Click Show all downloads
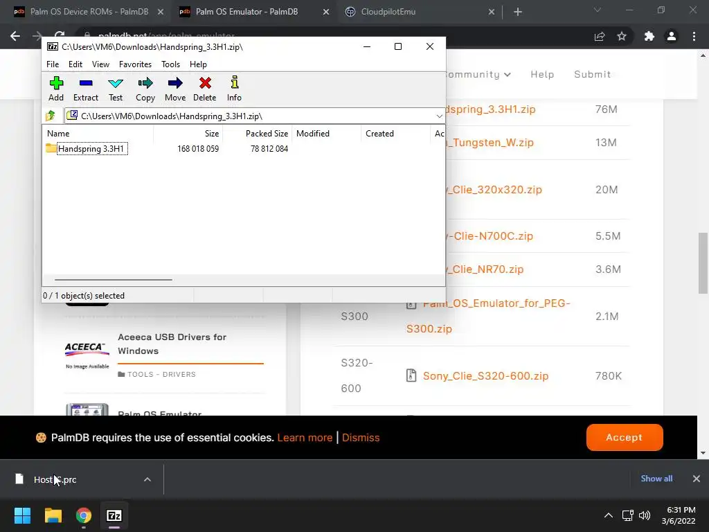 [x=656, y=479]
